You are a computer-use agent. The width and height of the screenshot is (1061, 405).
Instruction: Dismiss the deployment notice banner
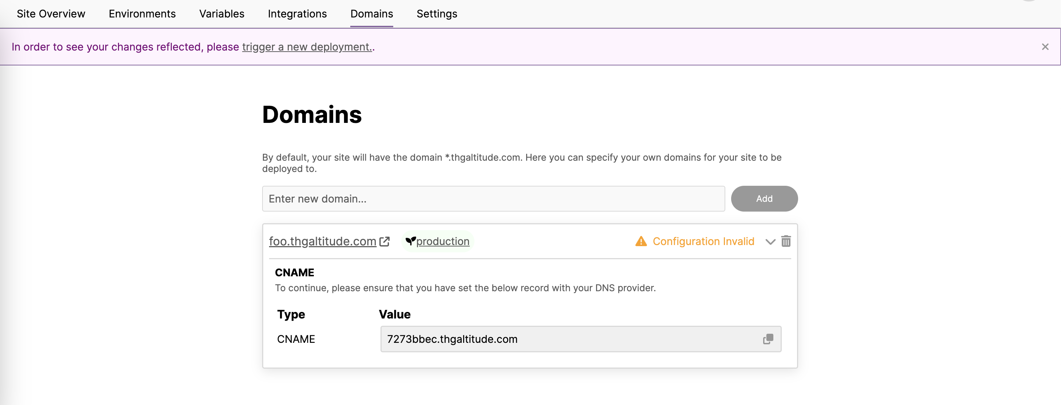pos(1045,47)
